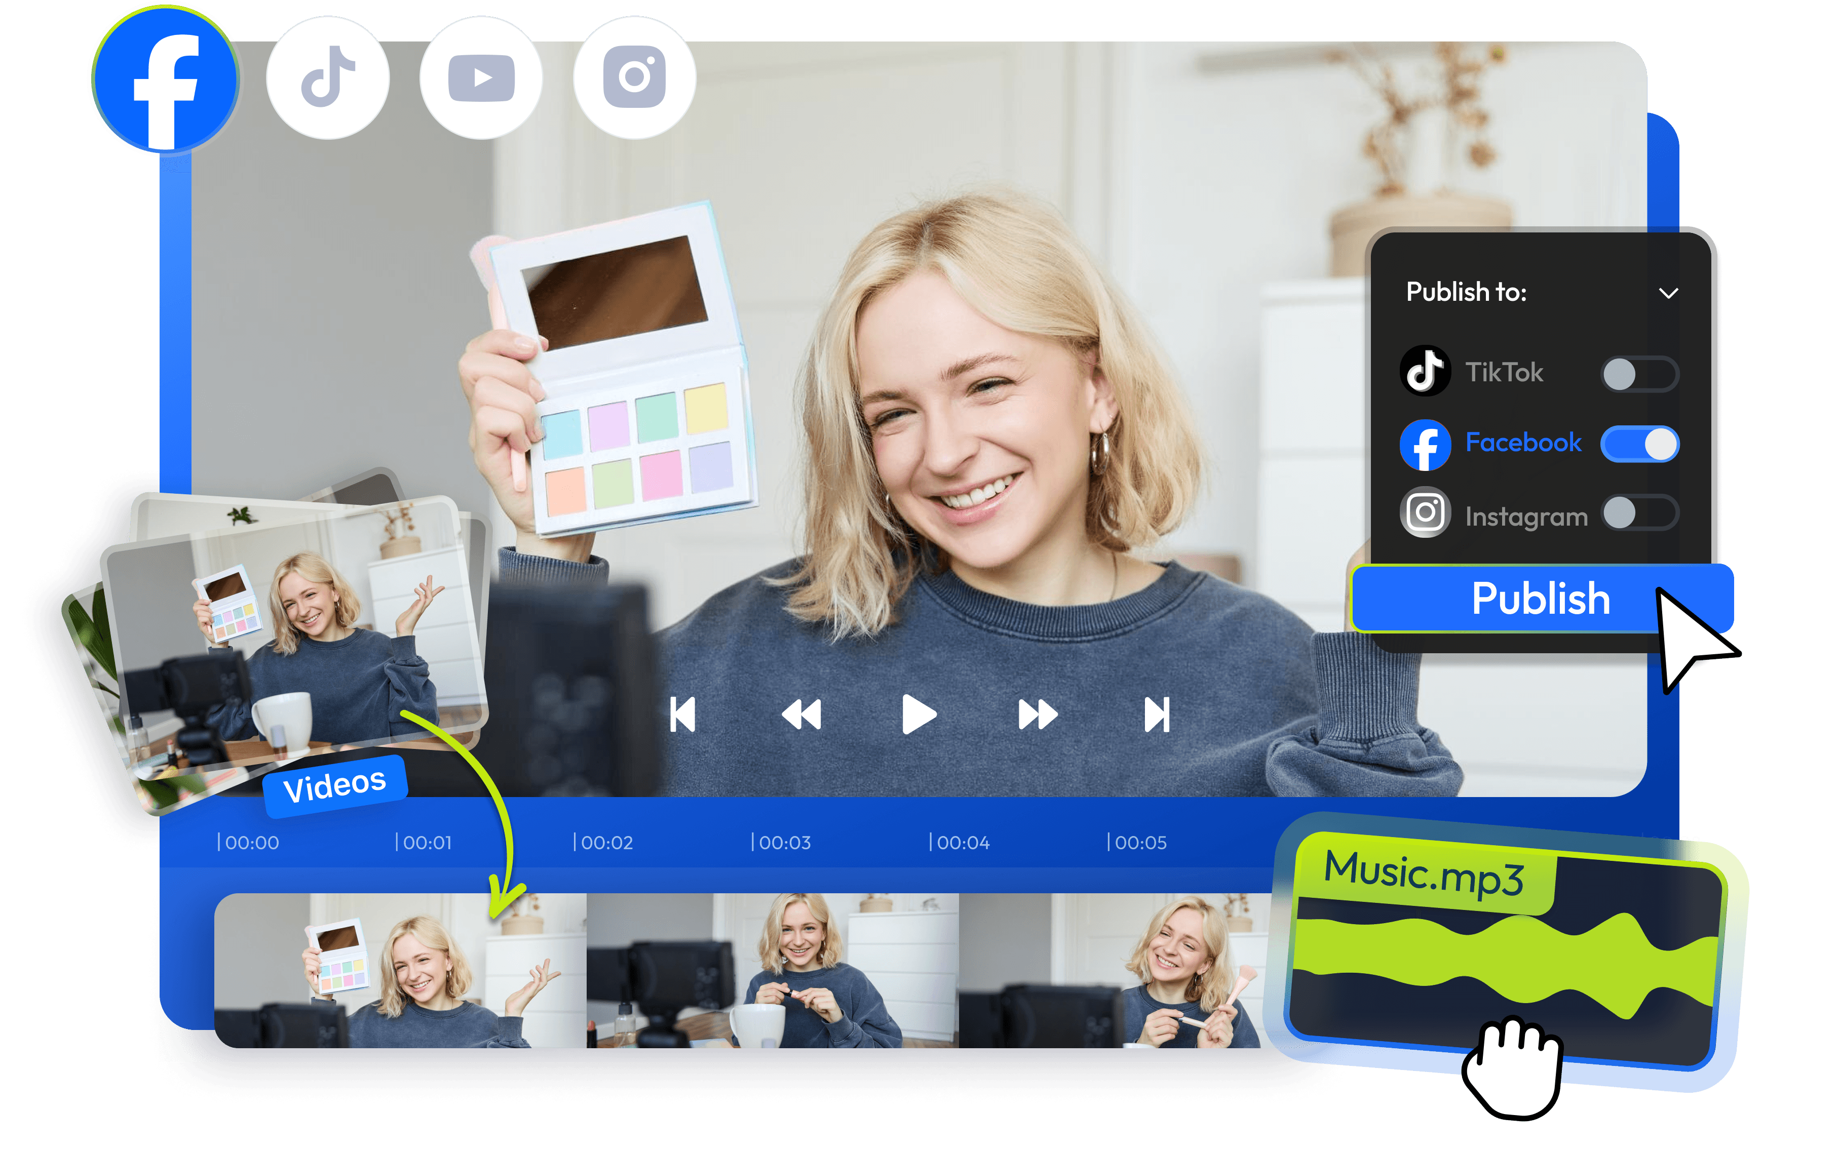This screenshot has height=1150, width=1839.
Task: Jump to 00:01 on the timeline
Action: pyautogui.click(x=425, y=843)
